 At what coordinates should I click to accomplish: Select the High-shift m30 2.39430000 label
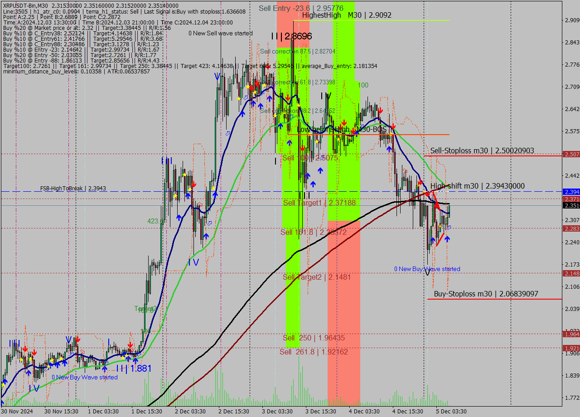478,186
